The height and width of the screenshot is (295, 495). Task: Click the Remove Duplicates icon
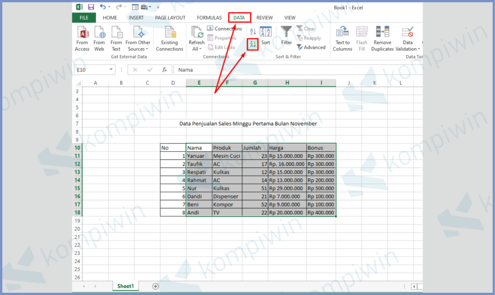point(382,39)
